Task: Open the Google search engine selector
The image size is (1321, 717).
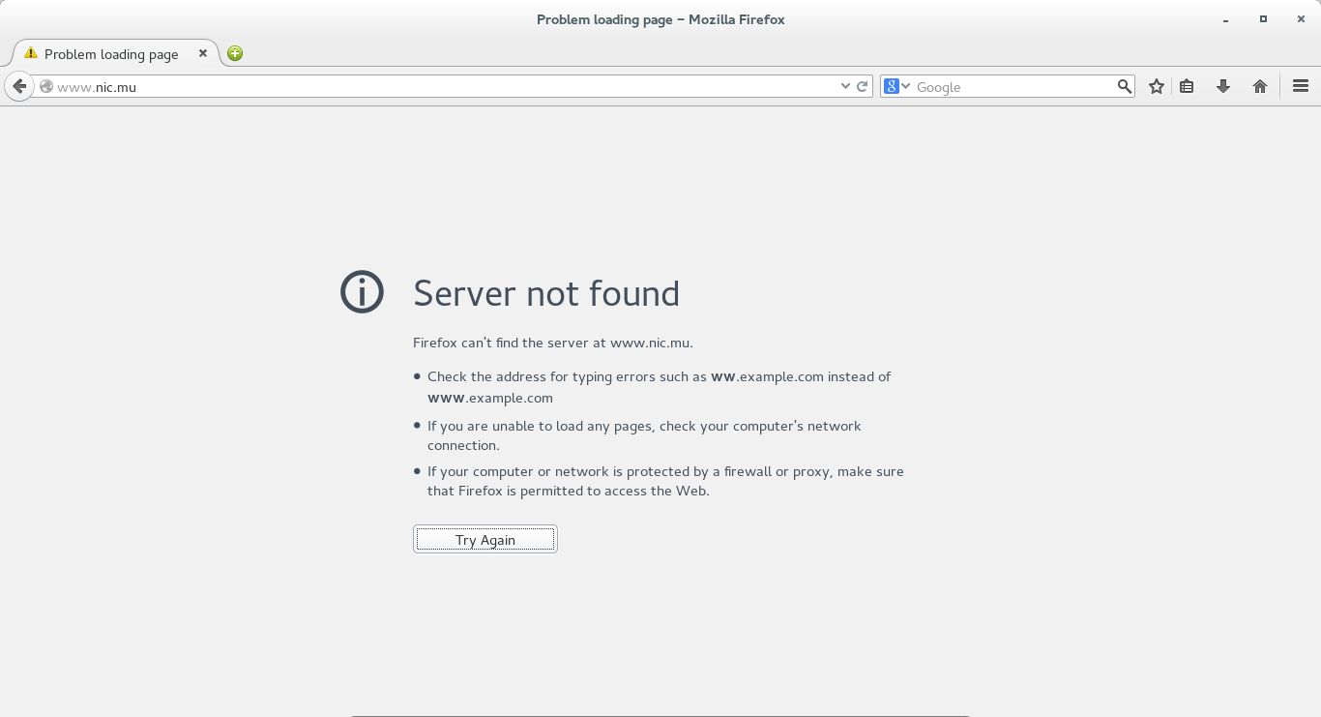Action: coord(896,86)
